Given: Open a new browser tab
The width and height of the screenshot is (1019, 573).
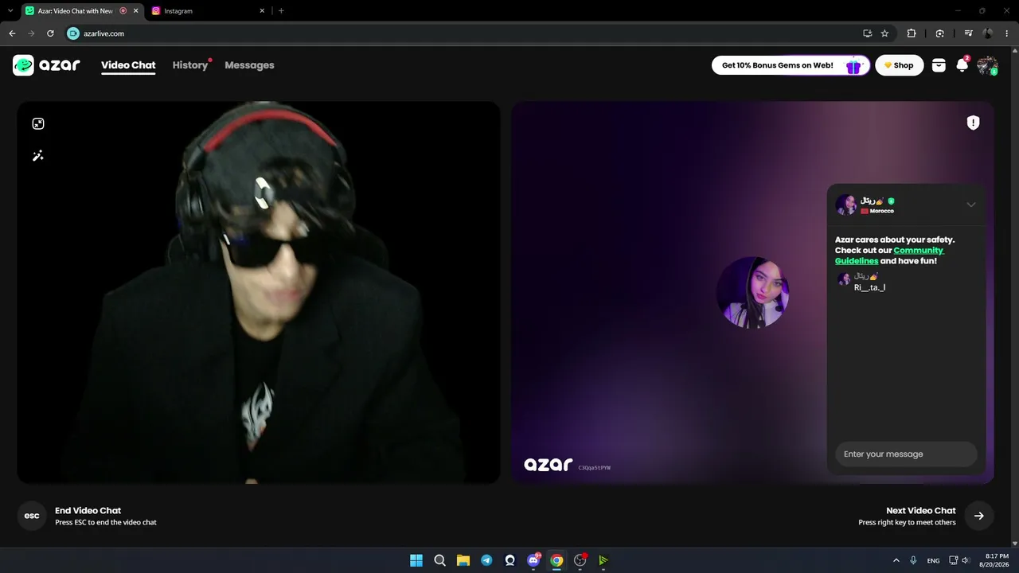Looking at the screenshot, I should click(281, 11).
